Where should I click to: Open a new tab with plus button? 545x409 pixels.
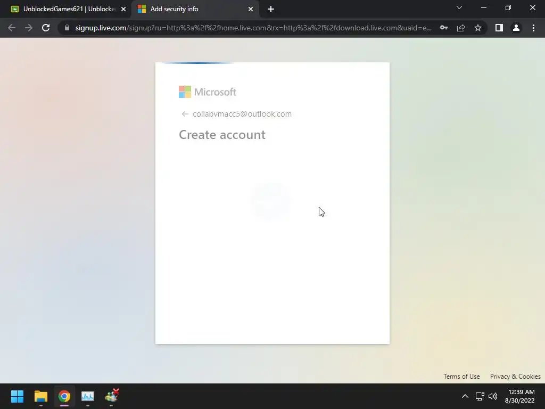point(271,9)
